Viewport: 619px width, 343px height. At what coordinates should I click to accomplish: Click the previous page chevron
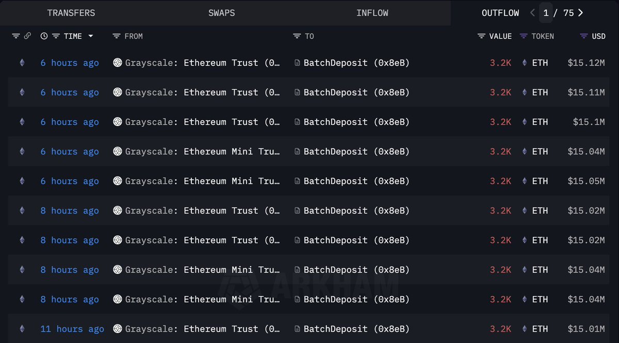pyautogui.click(x=532, y=12)
